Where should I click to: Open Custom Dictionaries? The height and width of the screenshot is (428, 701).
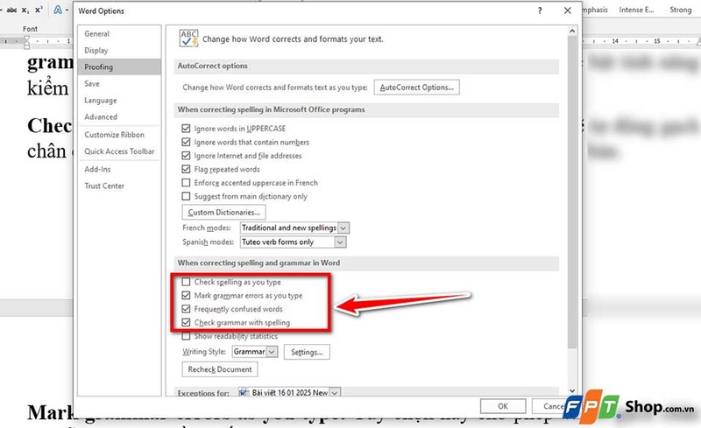click(224, 212)
